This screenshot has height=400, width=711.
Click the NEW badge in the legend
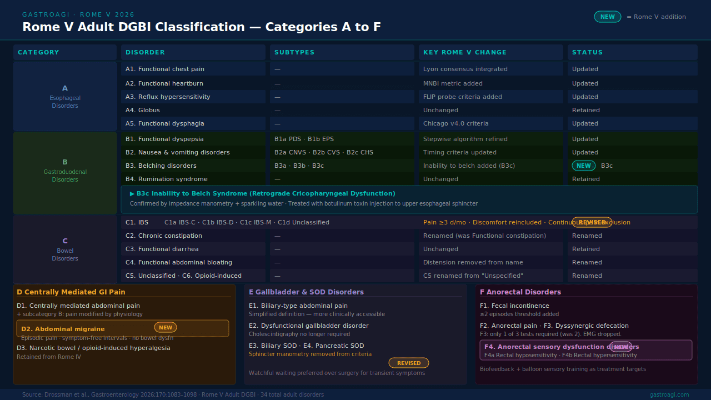coord(608,17)
